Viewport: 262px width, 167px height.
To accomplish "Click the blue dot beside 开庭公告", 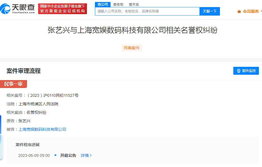I will tap(55, 155).
